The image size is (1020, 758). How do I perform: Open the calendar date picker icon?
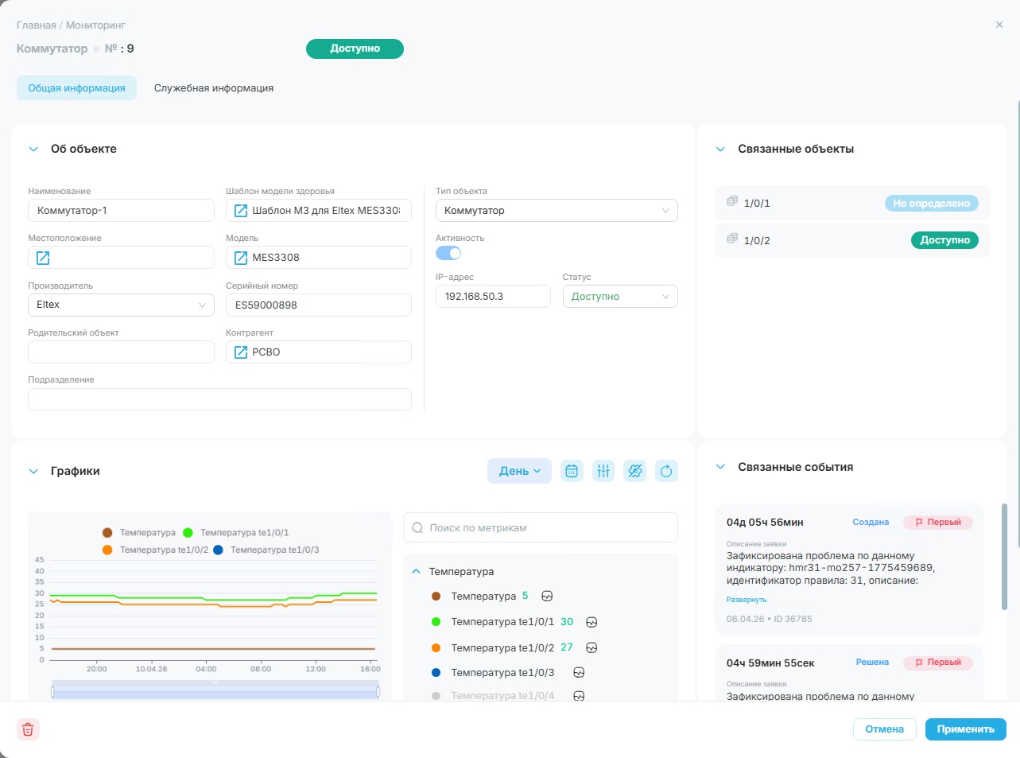coord(572,471)
